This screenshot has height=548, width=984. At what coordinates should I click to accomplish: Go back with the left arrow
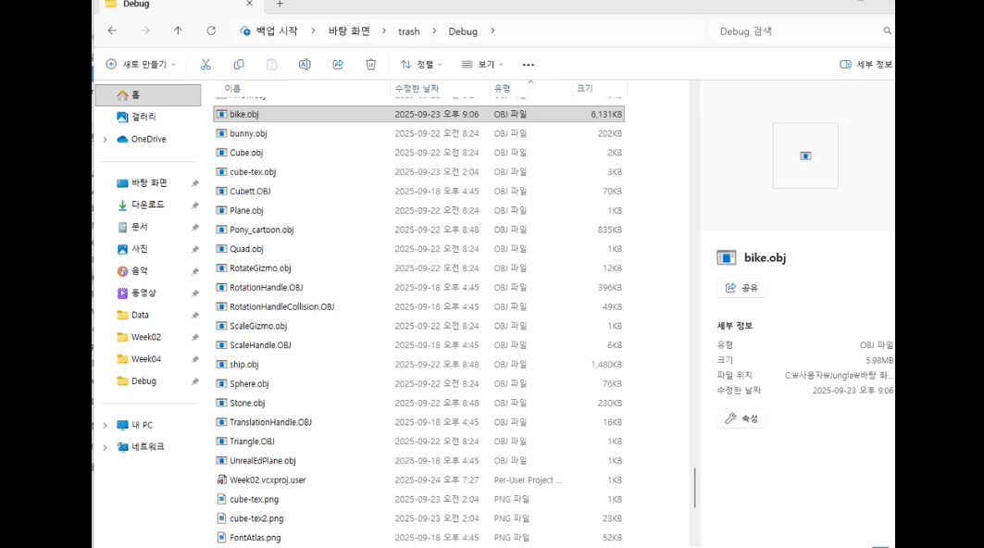point(112,31)
